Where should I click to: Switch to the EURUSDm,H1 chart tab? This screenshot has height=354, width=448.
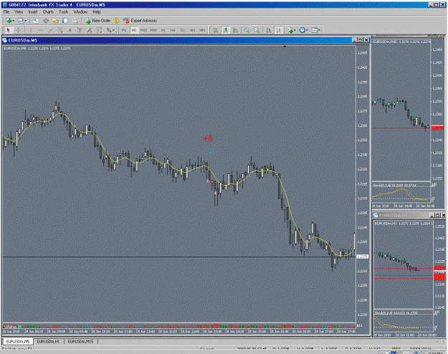48,341
